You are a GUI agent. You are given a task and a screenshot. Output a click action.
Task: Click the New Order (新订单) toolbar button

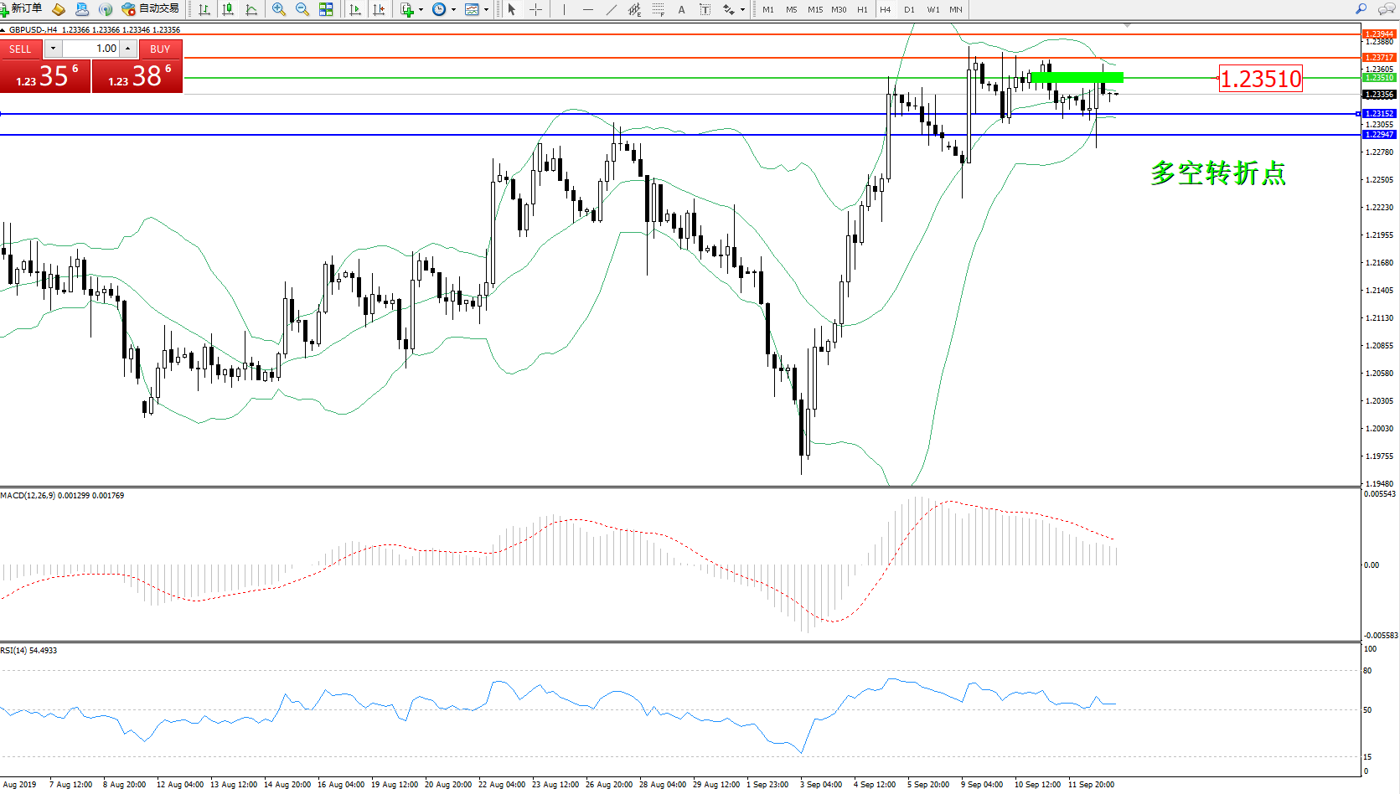click(x=22, y=9)
